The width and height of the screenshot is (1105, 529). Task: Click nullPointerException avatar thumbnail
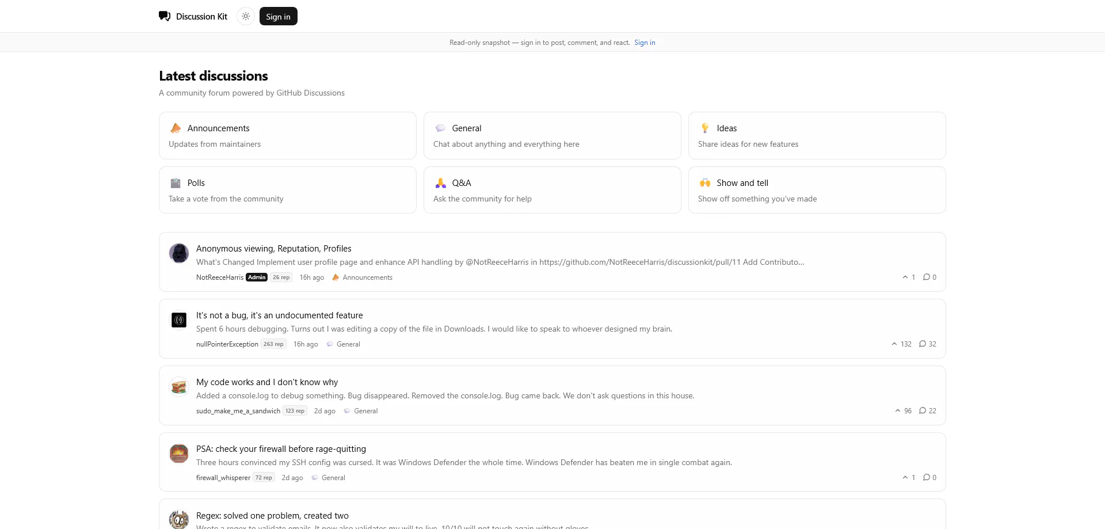[179, 320]
